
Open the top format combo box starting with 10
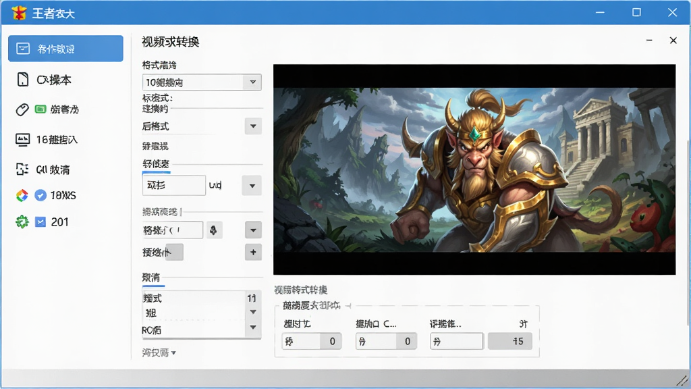202,82
